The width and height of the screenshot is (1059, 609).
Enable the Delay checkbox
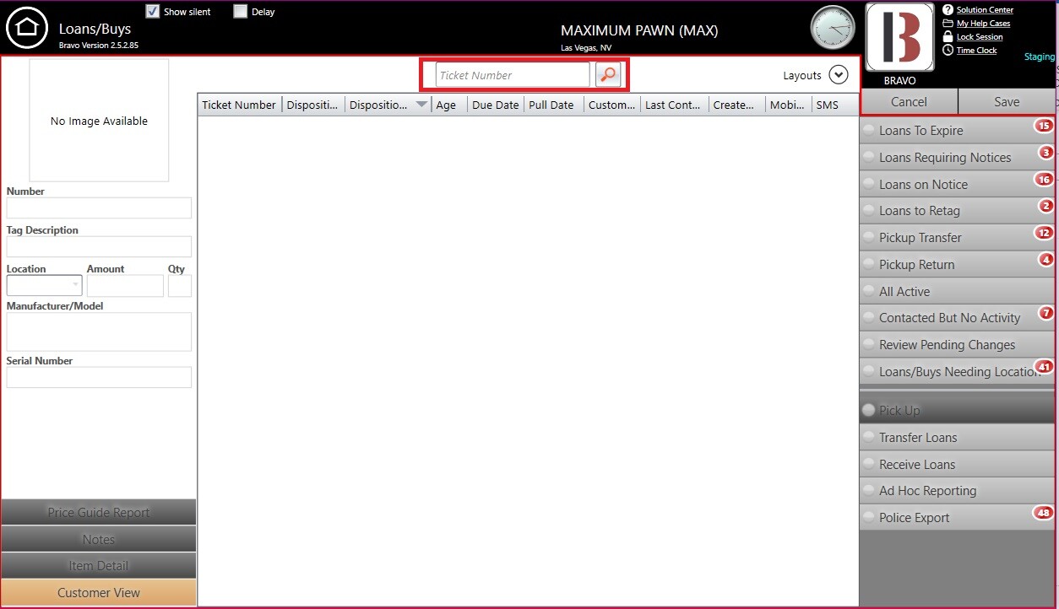(241, 11)
